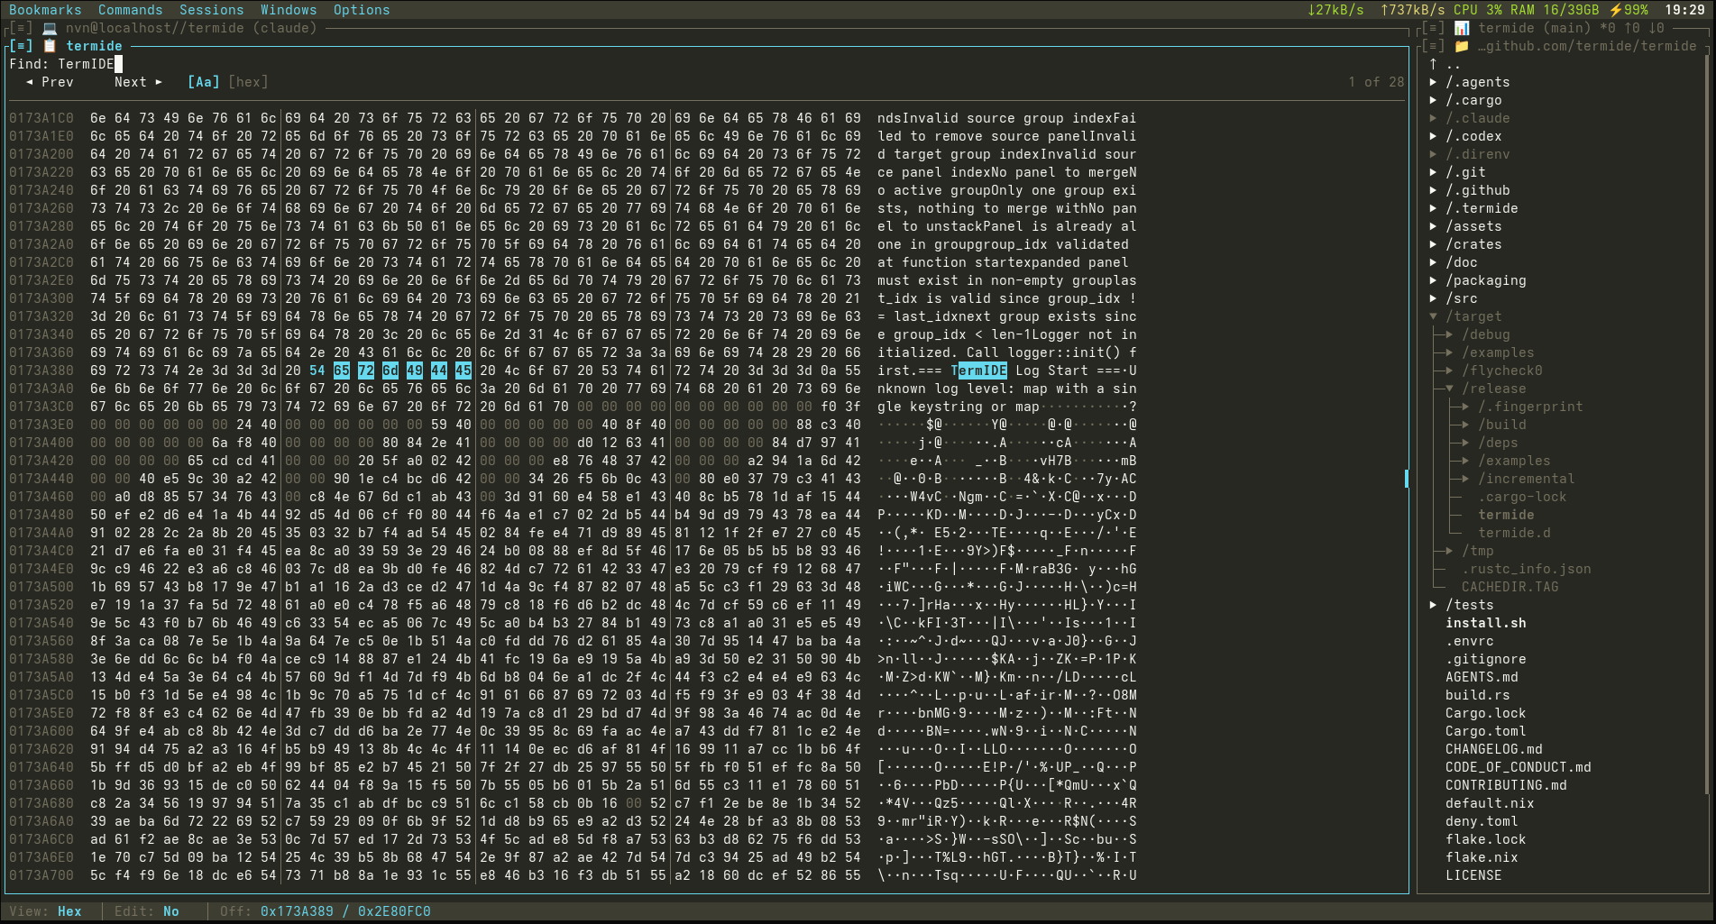Open the Windows menu
The height and width of the screenshot is (924, 1716).
[289, 10]
